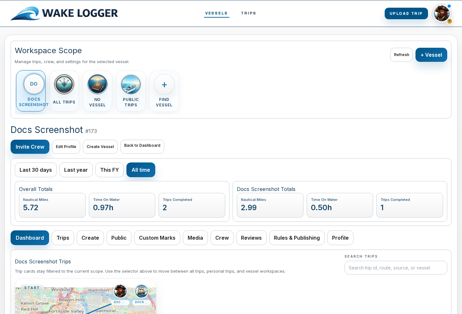
Task: Click the pirate avatar on trip map
Action: click(120, 291)
